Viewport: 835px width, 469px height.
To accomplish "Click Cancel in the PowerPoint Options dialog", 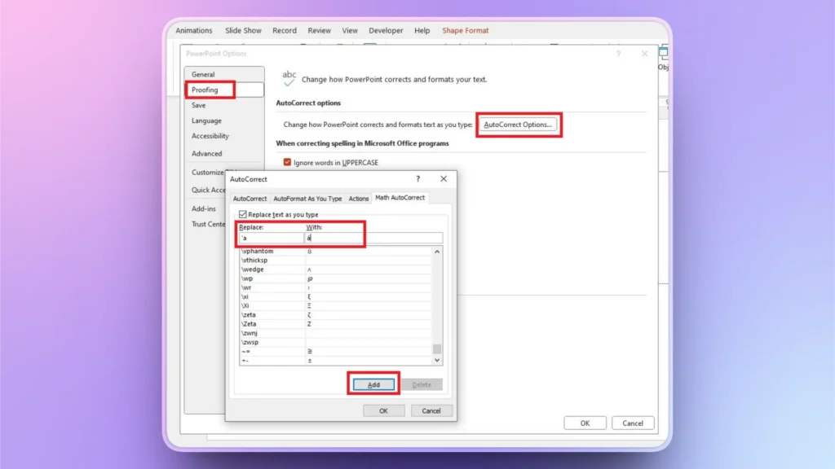I will (x=633, y=423).
